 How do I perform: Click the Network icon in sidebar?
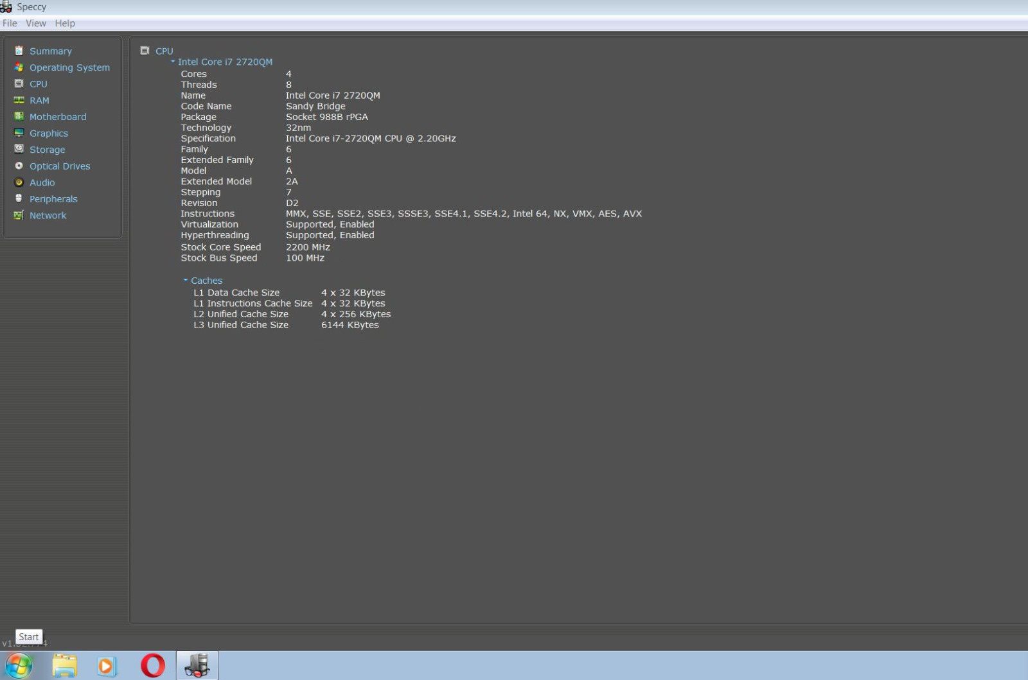point(19,215)
